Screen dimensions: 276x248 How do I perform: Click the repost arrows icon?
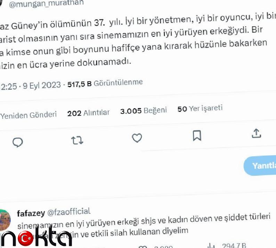click(x=77, y=140)
